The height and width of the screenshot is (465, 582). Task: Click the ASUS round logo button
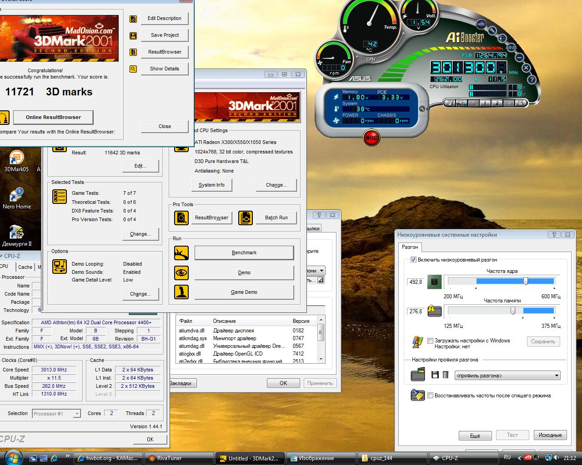[511, 47]
